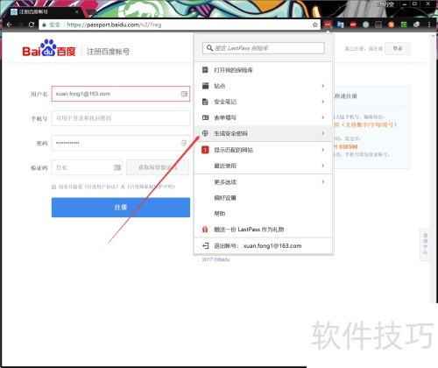
Task: Open the 百度隐私权保护声明 link
Action: 151,187
